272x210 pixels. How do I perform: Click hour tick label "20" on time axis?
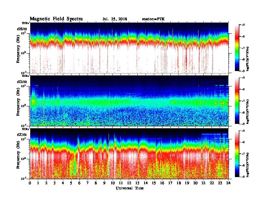tap(195, 183)
